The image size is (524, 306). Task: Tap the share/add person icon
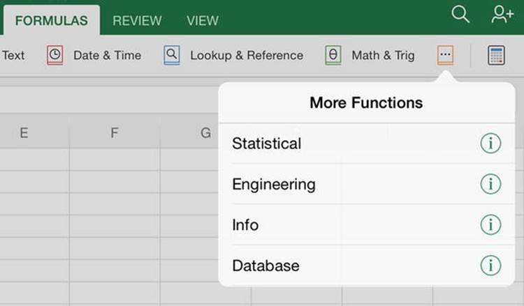[502, 15]
